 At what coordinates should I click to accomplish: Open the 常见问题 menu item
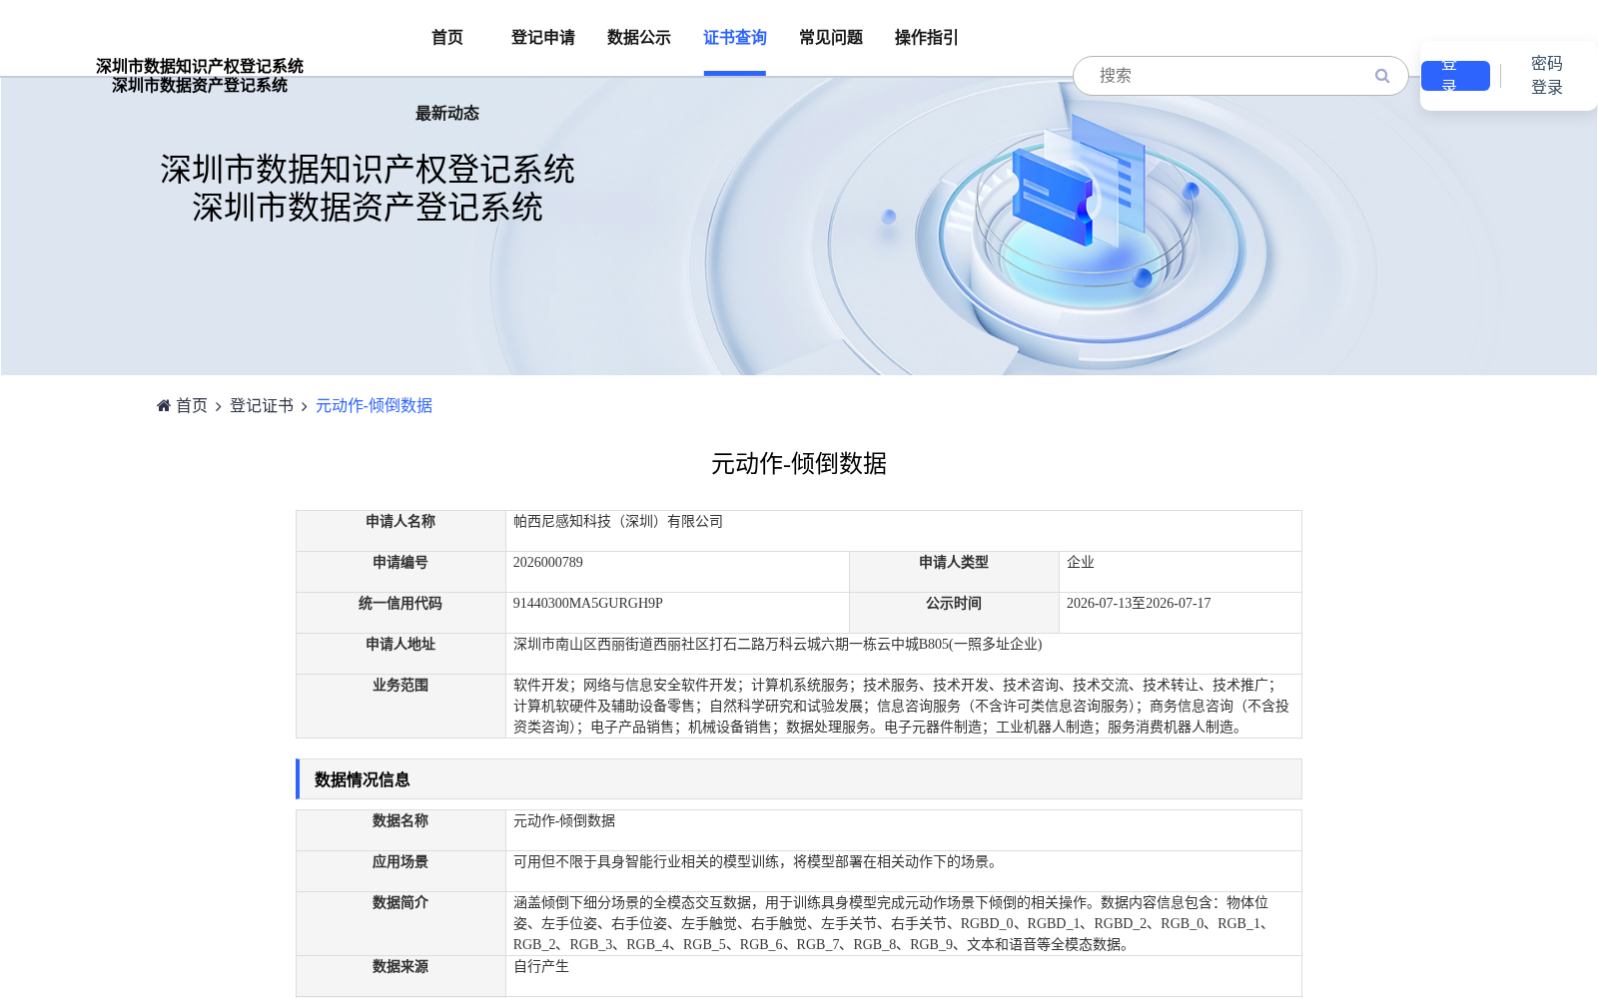click(831, 38)
